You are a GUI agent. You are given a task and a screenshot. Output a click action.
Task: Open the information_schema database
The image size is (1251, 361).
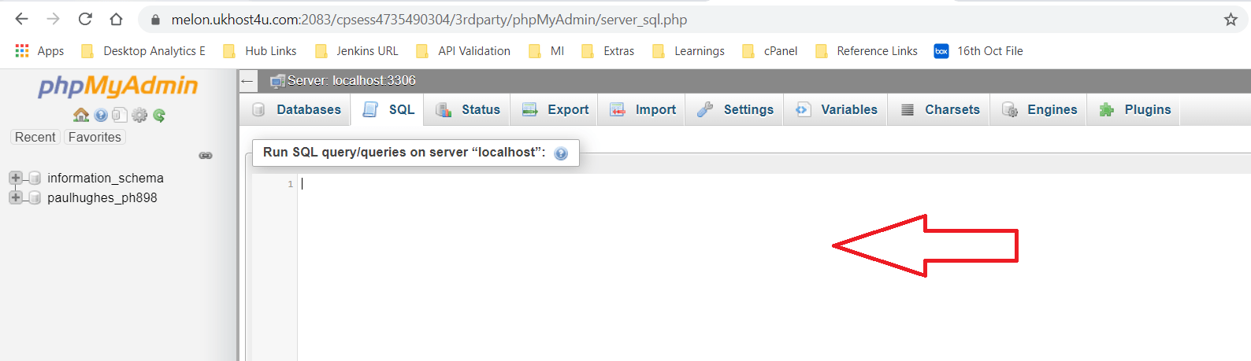tap(106, 179)
